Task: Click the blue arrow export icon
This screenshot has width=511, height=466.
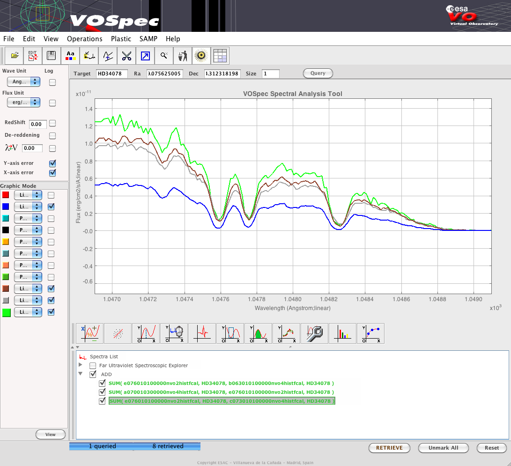Action: [x=145, y=56]
